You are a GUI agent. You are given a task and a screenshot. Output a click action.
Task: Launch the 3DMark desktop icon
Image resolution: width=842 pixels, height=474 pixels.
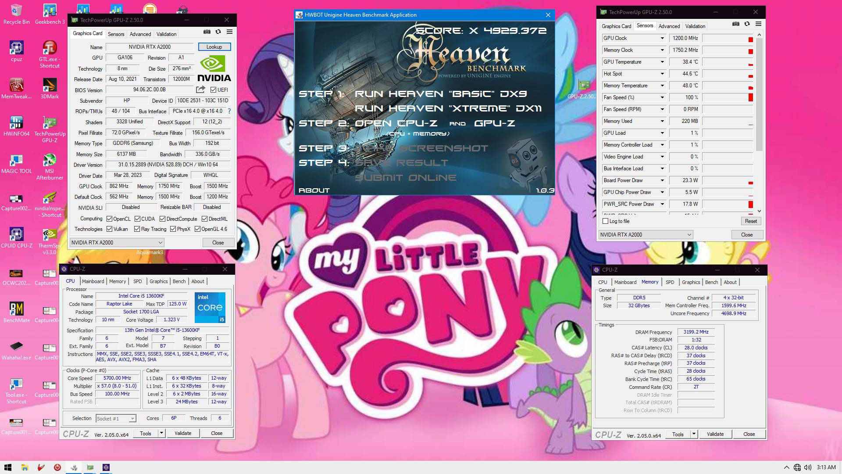point(50,89)
